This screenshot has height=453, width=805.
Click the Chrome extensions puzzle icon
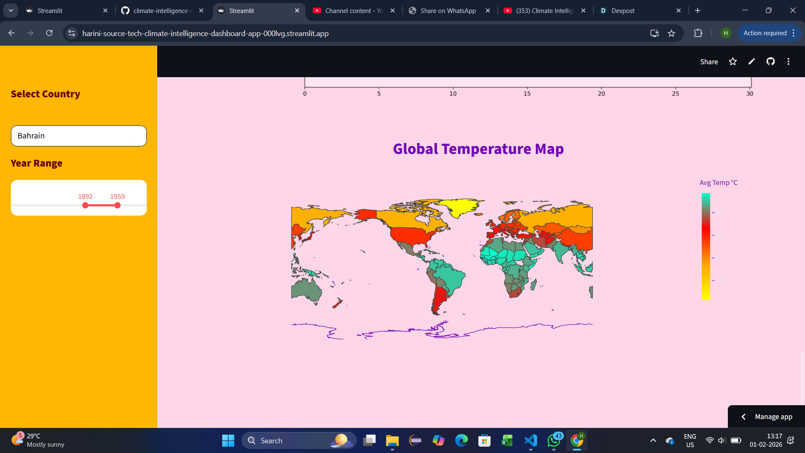tap(698, 33)
